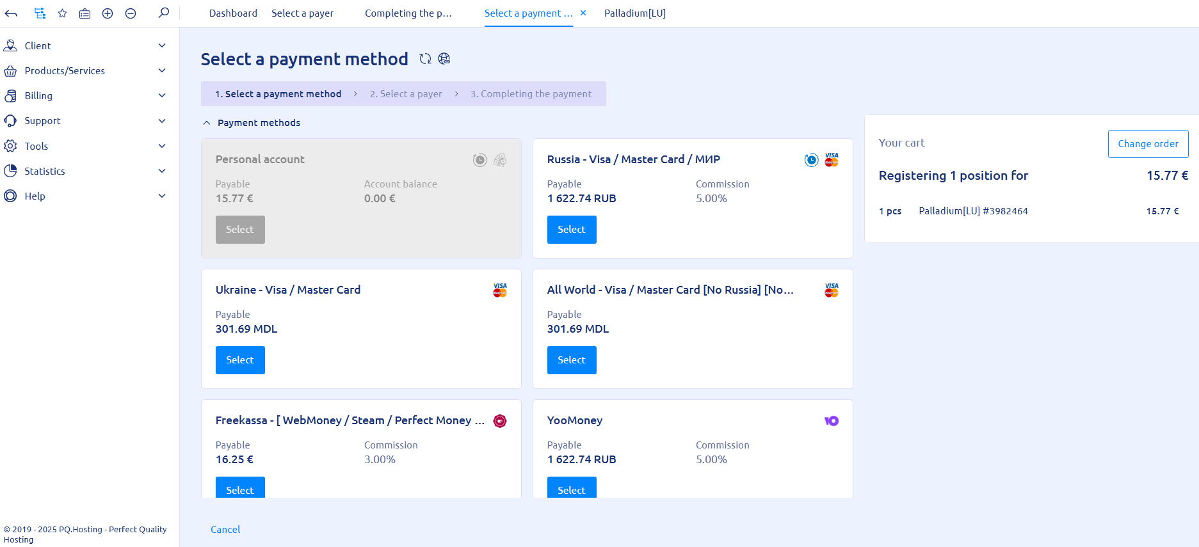Click step 1 Select a payment method
Screen dimensions: 1199x547
pos(278,94)
